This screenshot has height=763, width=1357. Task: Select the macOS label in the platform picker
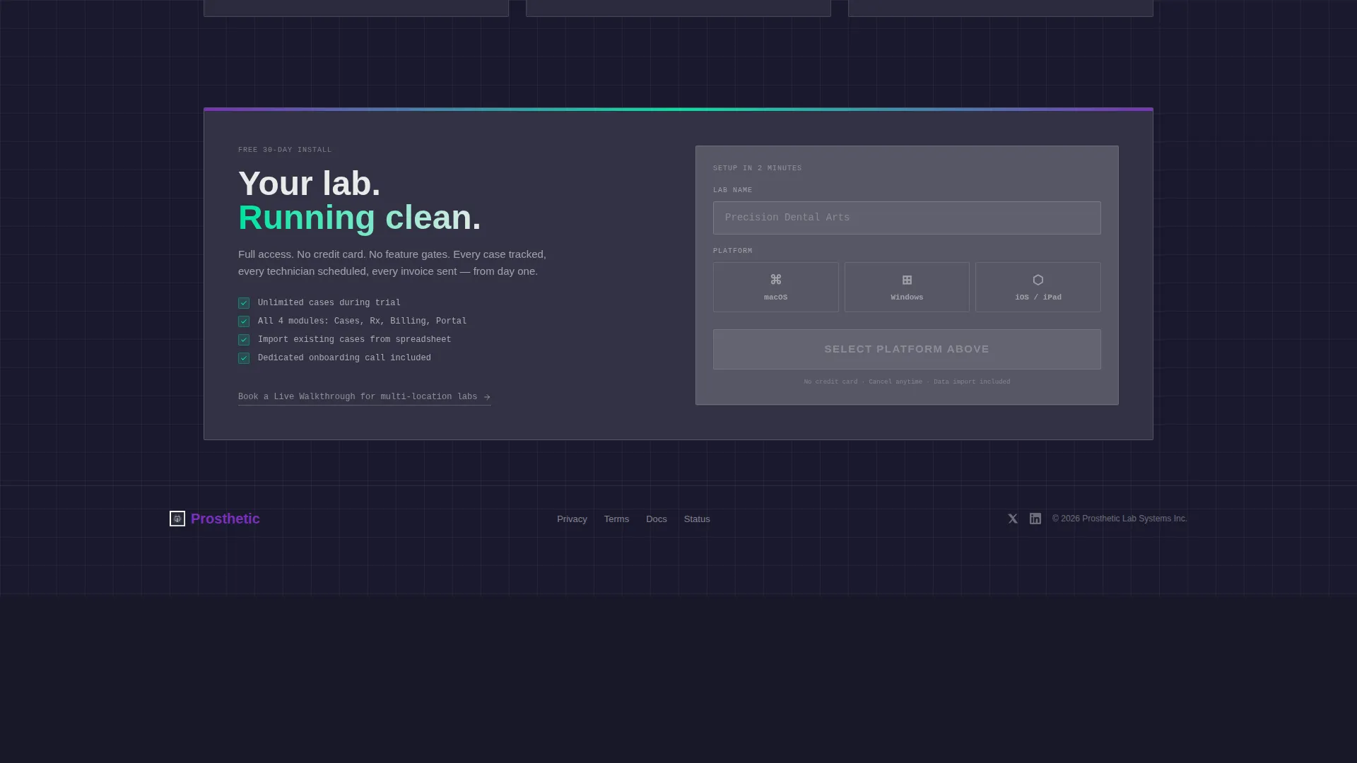click(775, 297)
